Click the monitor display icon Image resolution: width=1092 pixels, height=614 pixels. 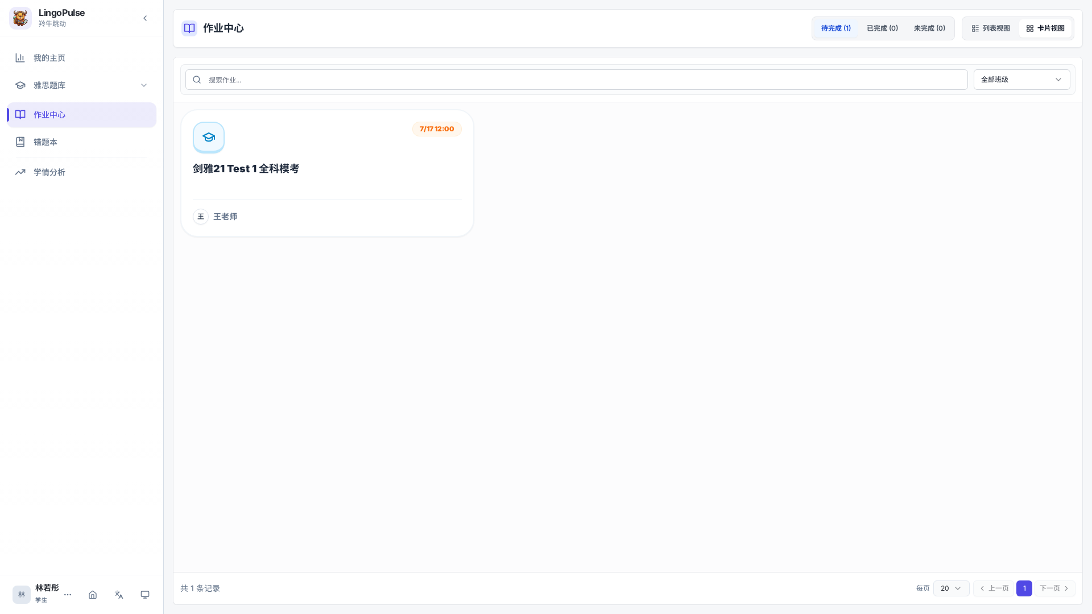145,595
